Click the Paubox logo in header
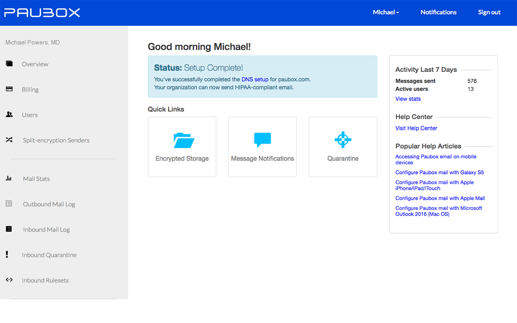Image resolution: width=517 pixels, height=323 pixels. tap(42, 13)
